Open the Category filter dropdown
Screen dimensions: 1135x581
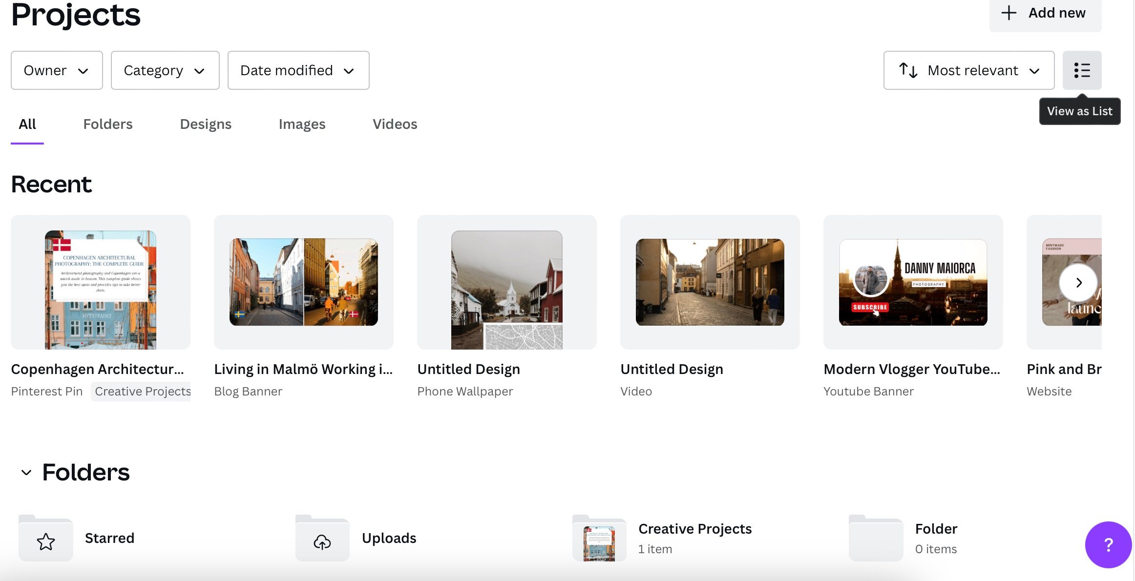pyautogui.click(x=165, y=70)
